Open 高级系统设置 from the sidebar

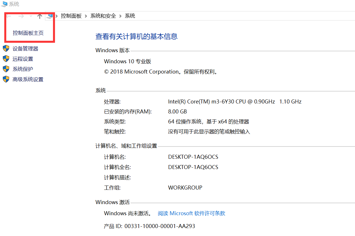click(28, 80)
